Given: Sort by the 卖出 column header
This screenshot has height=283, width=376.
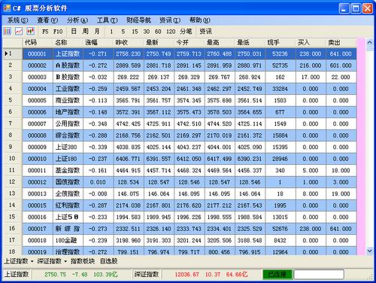Looking at the screenshot, I should pos(341,43).
